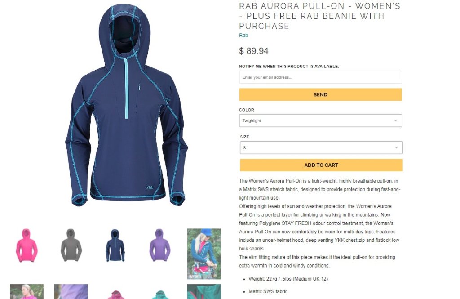Screen dimensions: 460x299
Task: Open the Size dropdown showing S
Action: 321,148
